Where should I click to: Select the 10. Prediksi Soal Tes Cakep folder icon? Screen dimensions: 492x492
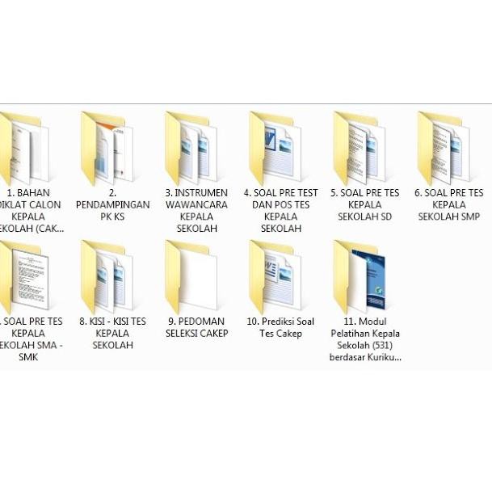pos(275,277)
